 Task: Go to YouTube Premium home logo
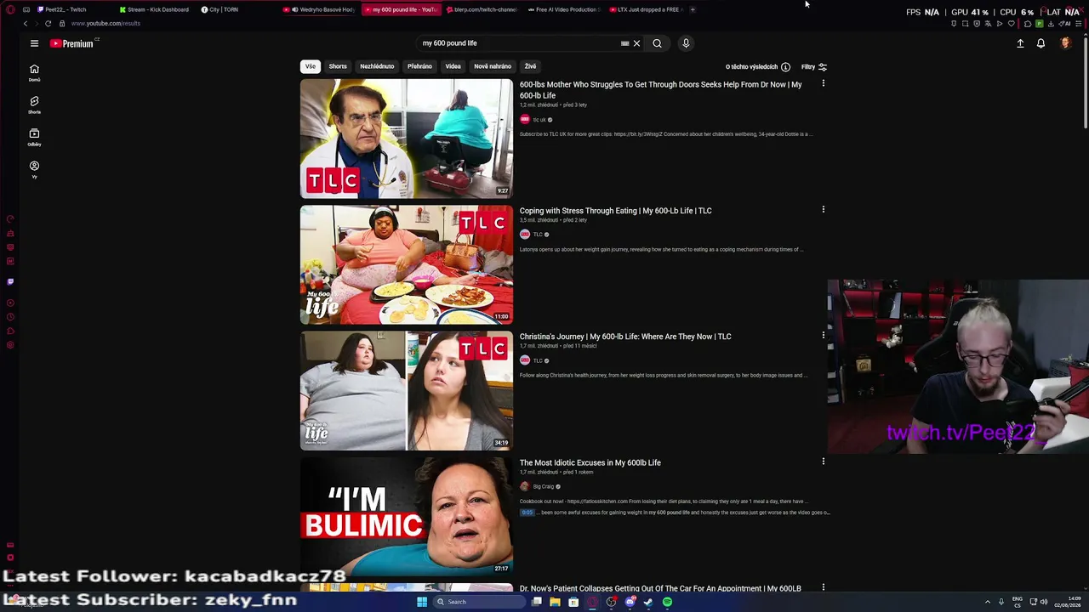(71, 43)
